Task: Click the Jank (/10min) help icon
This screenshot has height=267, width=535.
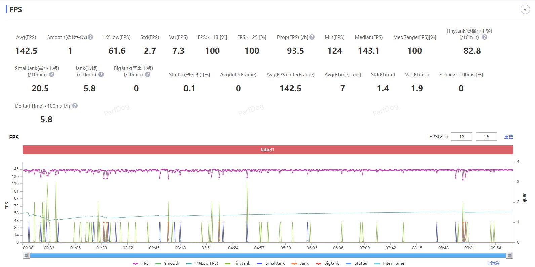Action: [101, 75]
